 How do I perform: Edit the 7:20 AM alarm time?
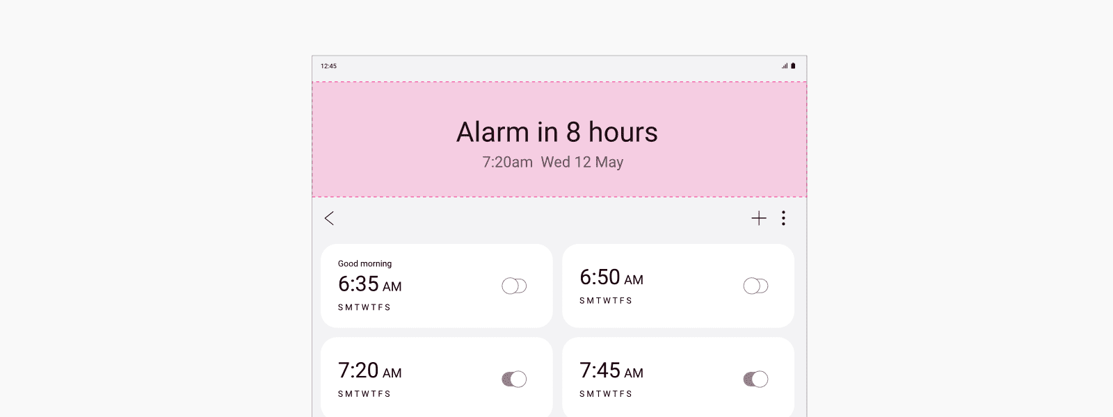(369, 370)
